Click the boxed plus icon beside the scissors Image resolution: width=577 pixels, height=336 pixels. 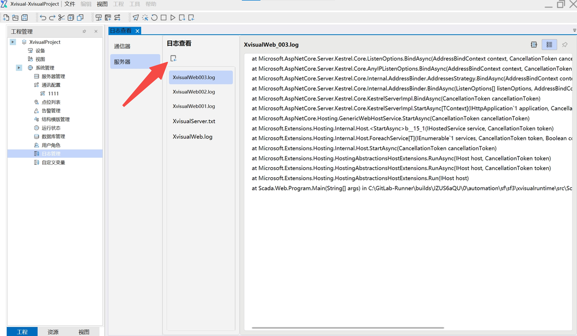point(71,18)
